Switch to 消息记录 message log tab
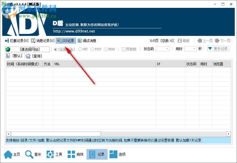 (x=43, y=41)
